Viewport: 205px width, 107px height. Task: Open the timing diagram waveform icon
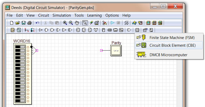(126, 23)
